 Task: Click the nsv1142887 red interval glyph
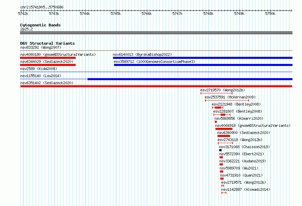[224, 193]
